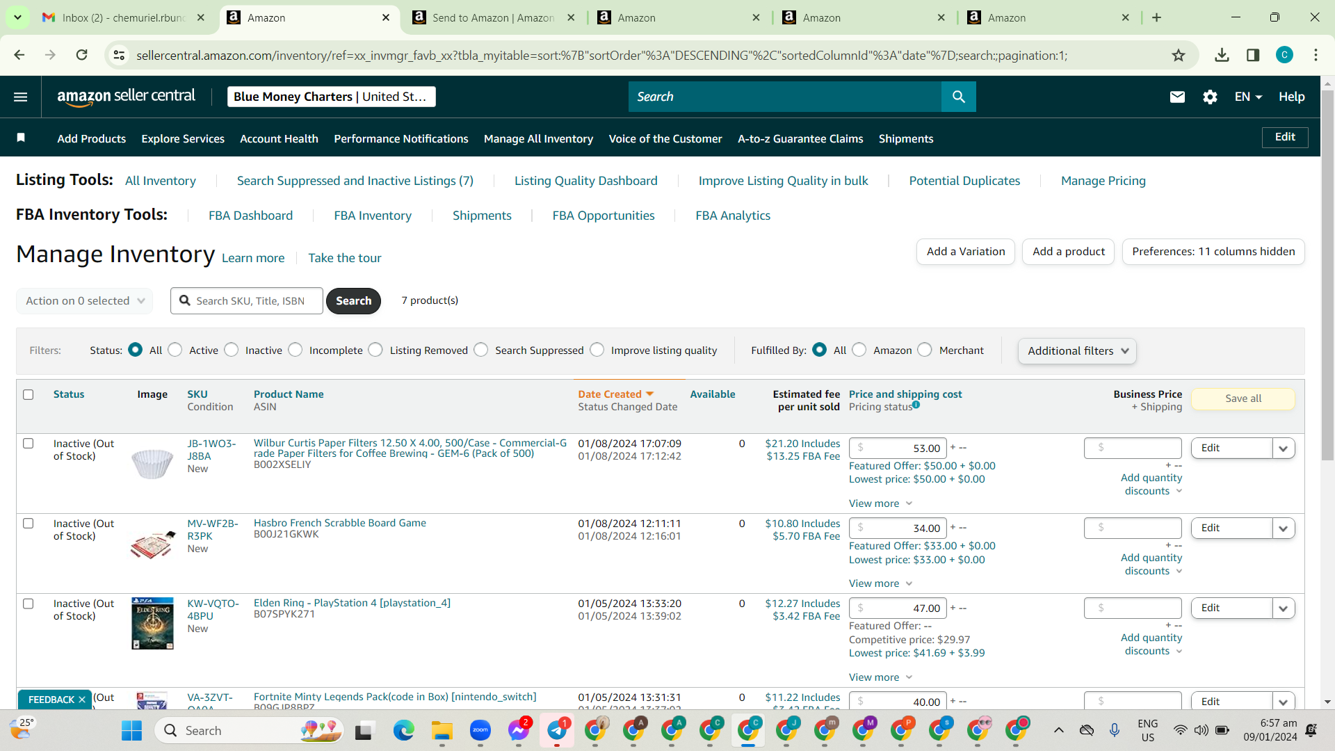Screen dimensions: 1335x751
Task: Select the Listing Removed status filter
Action: (x=375, y=350)
